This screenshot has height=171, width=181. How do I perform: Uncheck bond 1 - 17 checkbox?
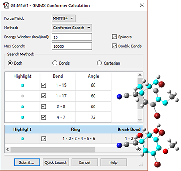point(43,96)
